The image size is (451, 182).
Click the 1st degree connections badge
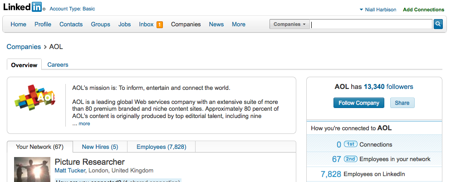pyautogui.click(x=350, y=144)
